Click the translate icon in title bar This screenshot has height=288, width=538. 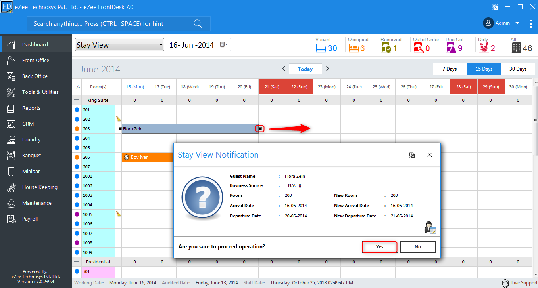(x=495, y=7)
